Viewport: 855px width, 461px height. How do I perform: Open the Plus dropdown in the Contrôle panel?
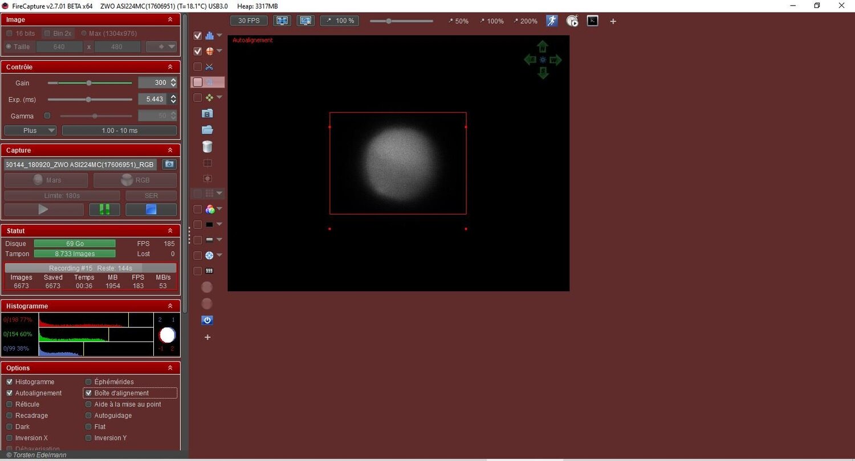pyautogui.click(x=30, y=130)
